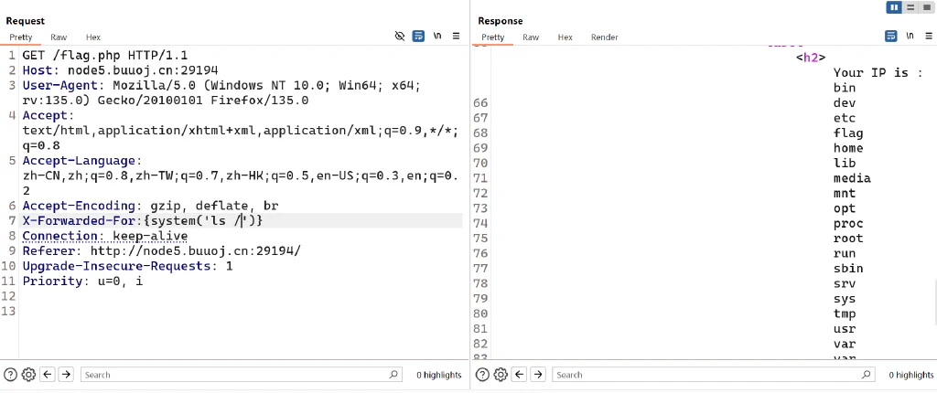Click X-Forwarded-For payload line
The height and width of the screenshot is (393, 937).
click(x=143, y=221)
